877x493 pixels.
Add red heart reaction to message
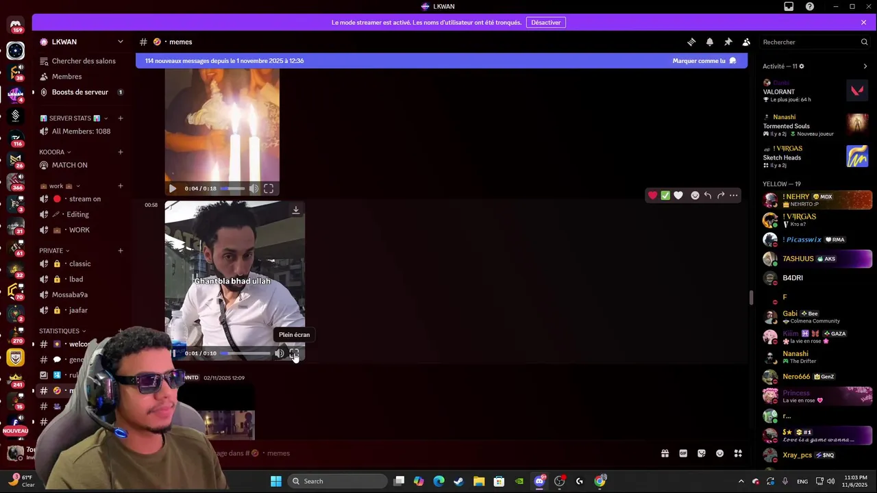click(653, 195)
